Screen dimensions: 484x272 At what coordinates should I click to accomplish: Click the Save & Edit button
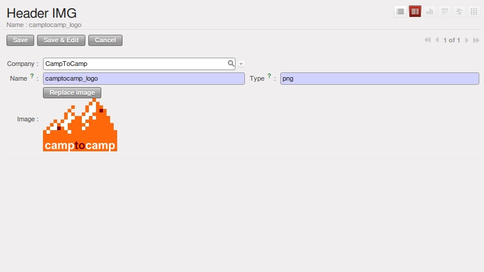61,41
